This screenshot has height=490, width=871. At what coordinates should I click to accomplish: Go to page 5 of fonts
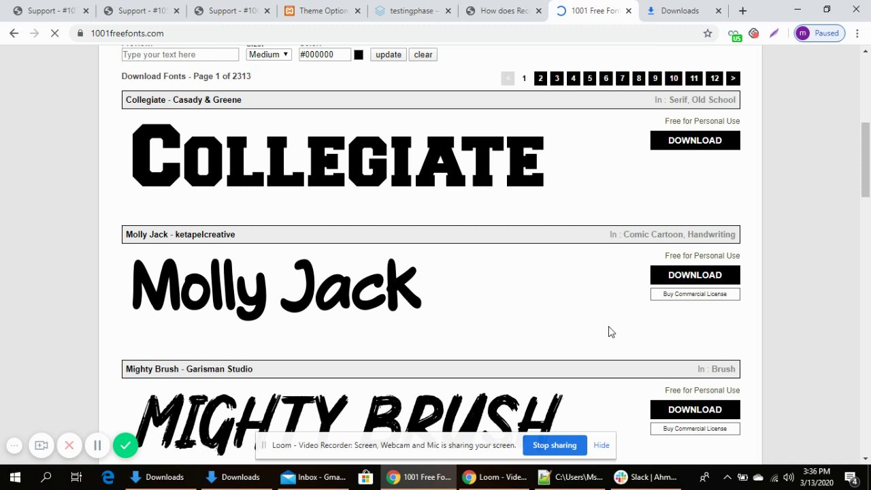589,78
